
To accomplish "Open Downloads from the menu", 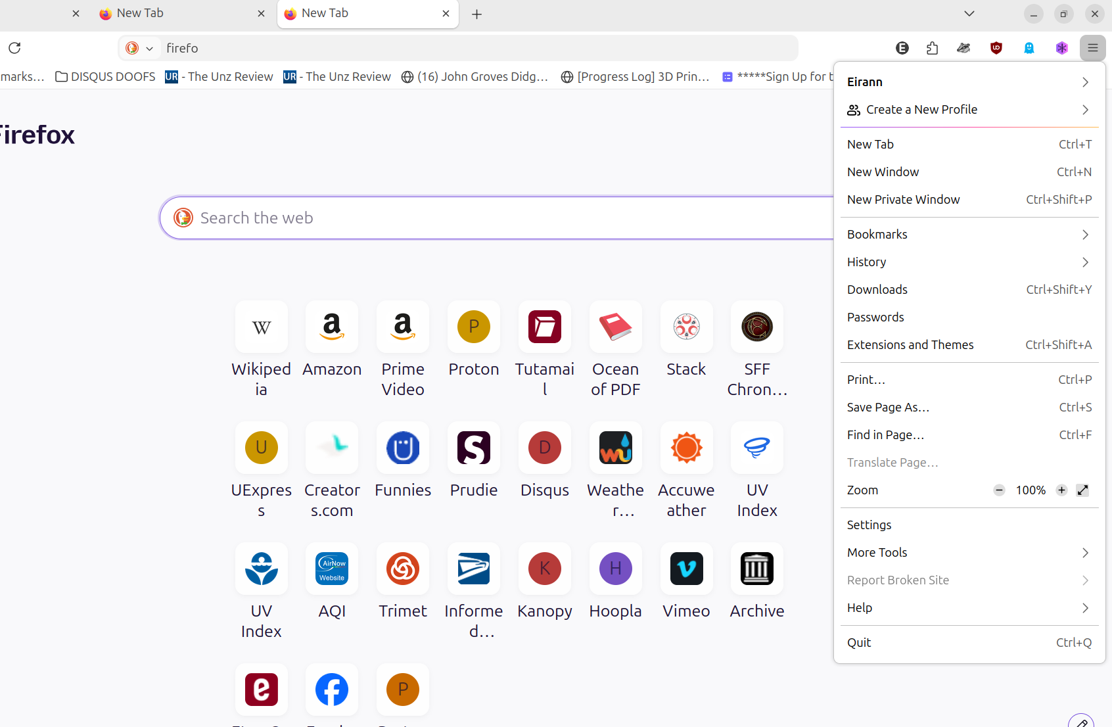I will (x=969, y=290).
